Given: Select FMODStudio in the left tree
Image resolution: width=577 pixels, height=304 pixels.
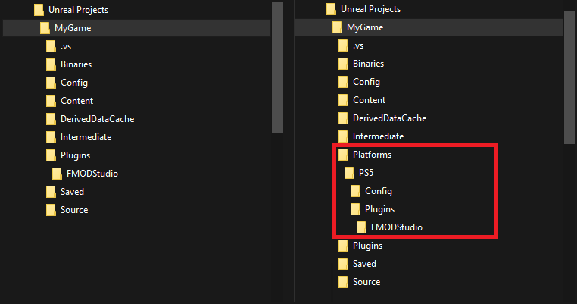Looking at the screenshot, I should pyautogui.click(x=92, y=174).
